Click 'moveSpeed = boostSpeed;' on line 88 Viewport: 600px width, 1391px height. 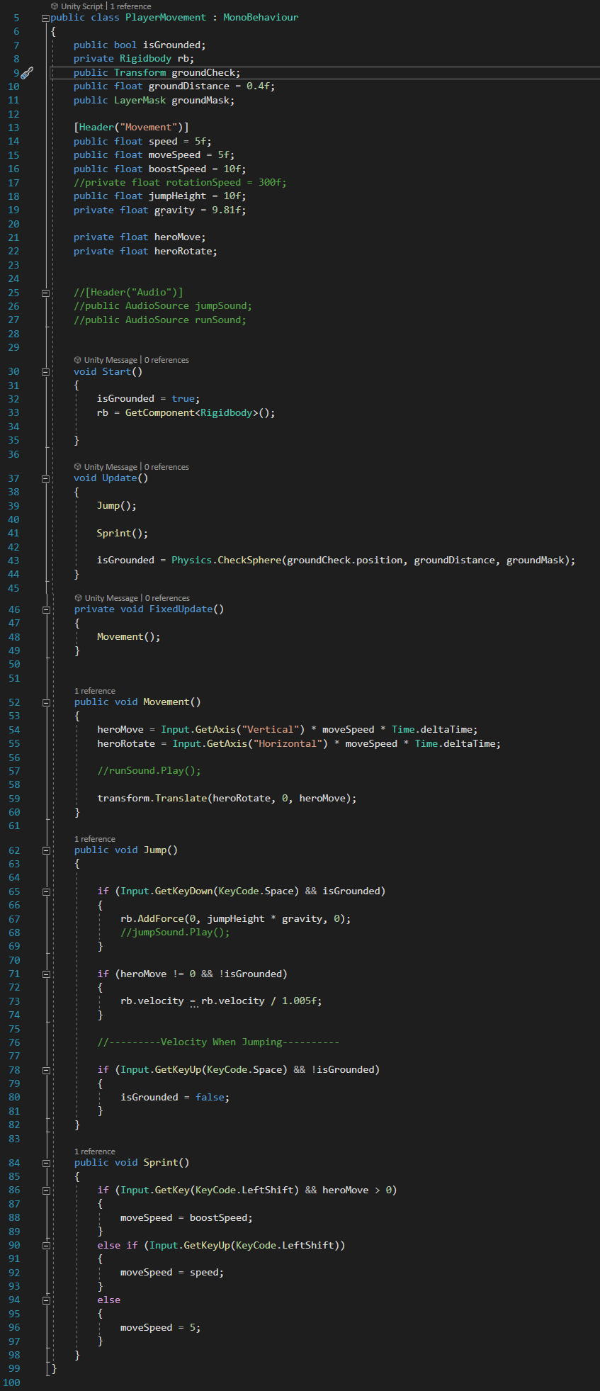186,1217
